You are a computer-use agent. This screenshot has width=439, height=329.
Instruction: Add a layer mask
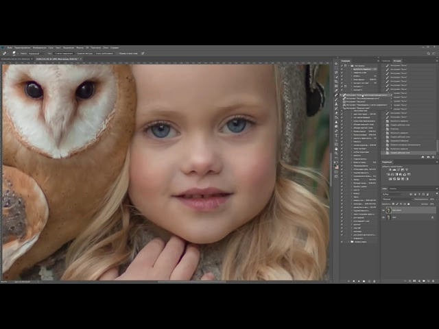click(414, 281)
